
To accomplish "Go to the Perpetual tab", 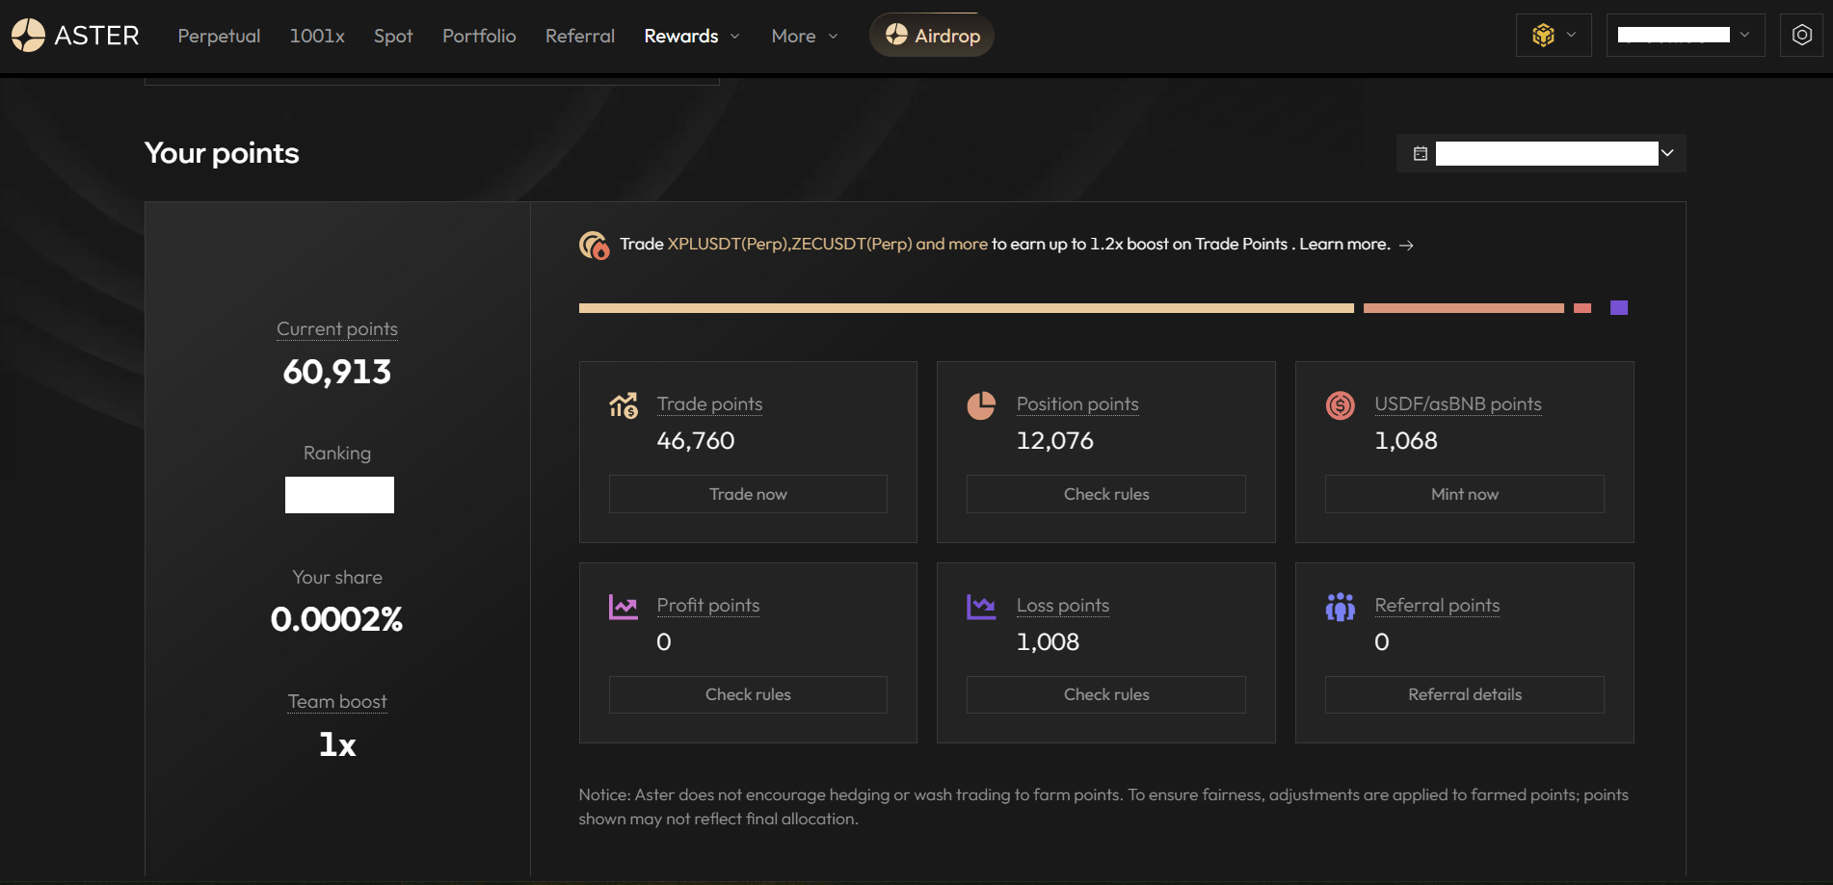I will pyautogui.click(x=219, y=36).
